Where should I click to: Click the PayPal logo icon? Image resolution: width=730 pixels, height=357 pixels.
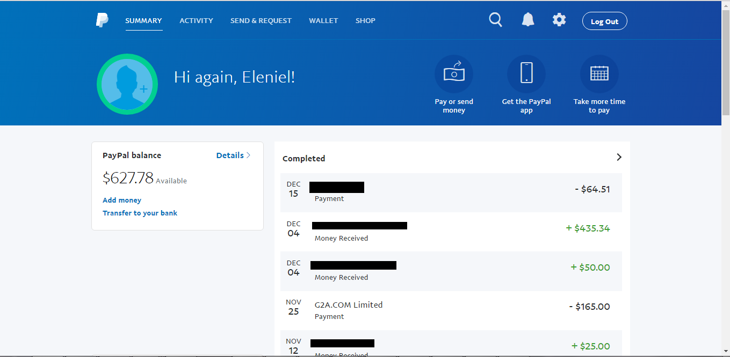point(102,20)
